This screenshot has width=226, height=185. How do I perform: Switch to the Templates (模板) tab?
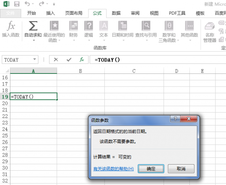tap(200, 13)
